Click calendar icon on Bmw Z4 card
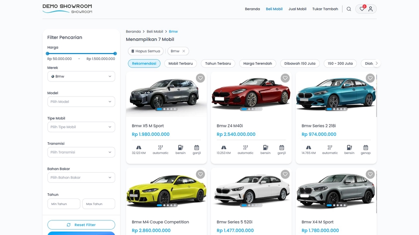419x235 pixels. coord(282,148)
